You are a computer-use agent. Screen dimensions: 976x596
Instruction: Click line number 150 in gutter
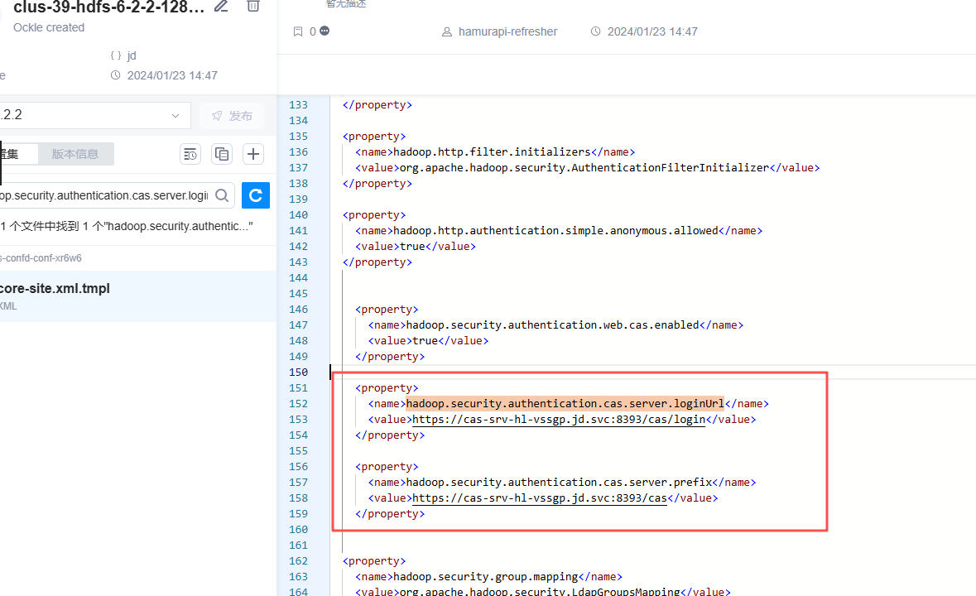pyautogui.click(x=298, y=372)
